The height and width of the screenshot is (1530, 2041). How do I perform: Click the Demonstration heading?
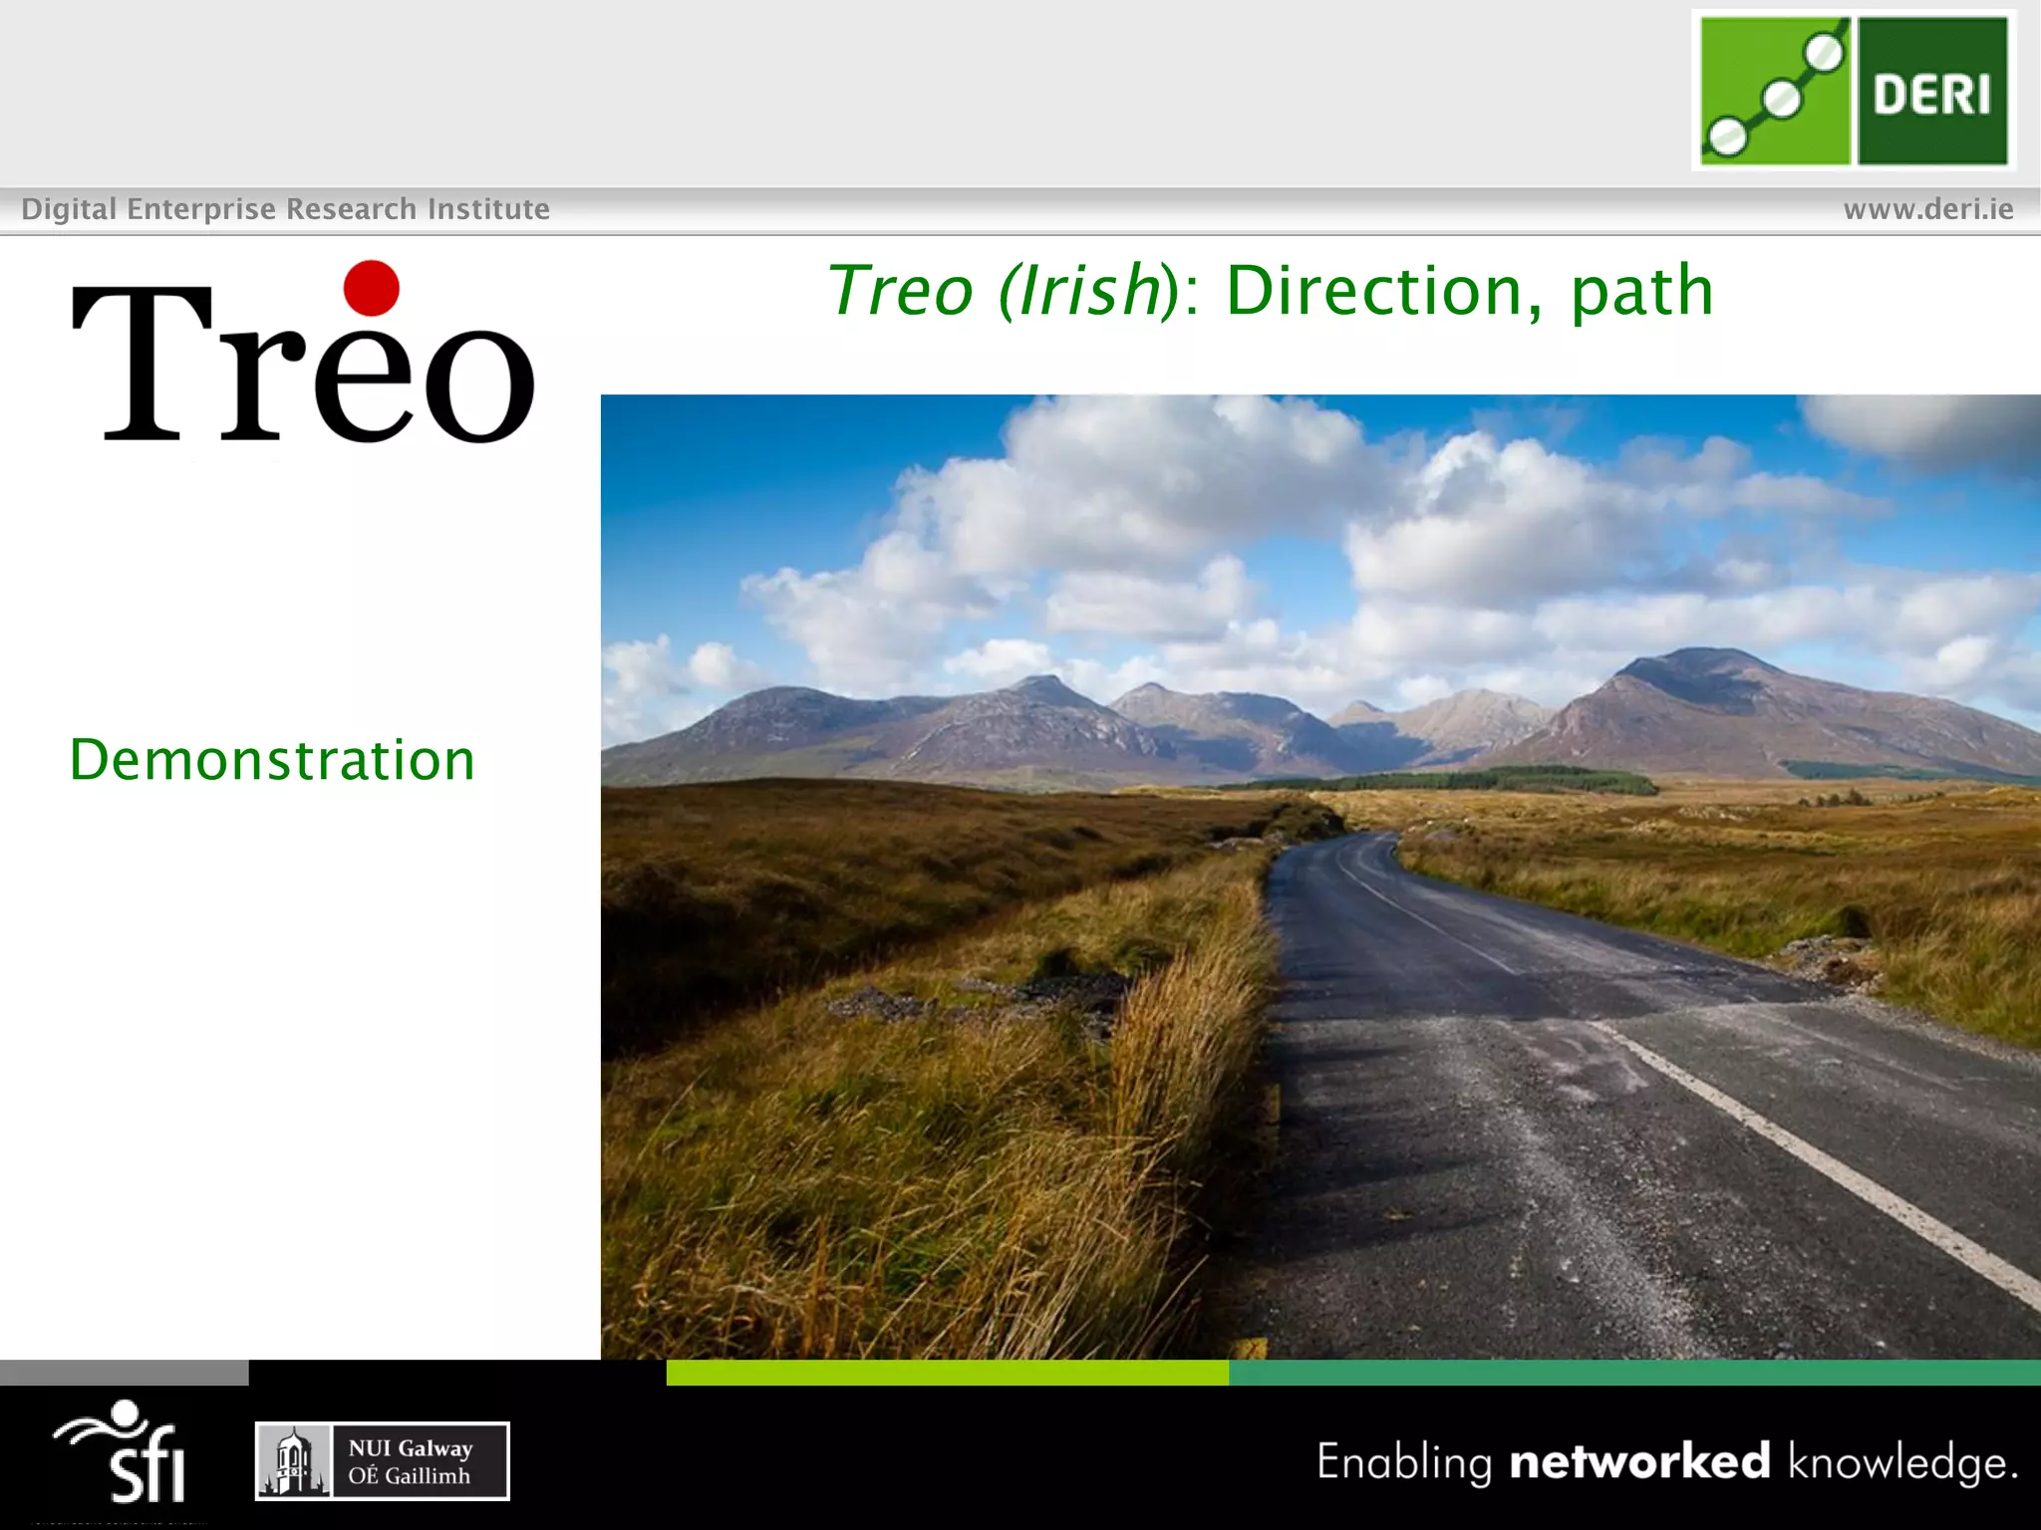point(272,760)
